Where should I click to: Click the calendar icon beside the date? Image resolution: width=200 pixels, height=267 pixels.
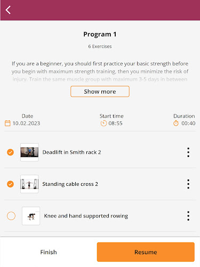7,123
